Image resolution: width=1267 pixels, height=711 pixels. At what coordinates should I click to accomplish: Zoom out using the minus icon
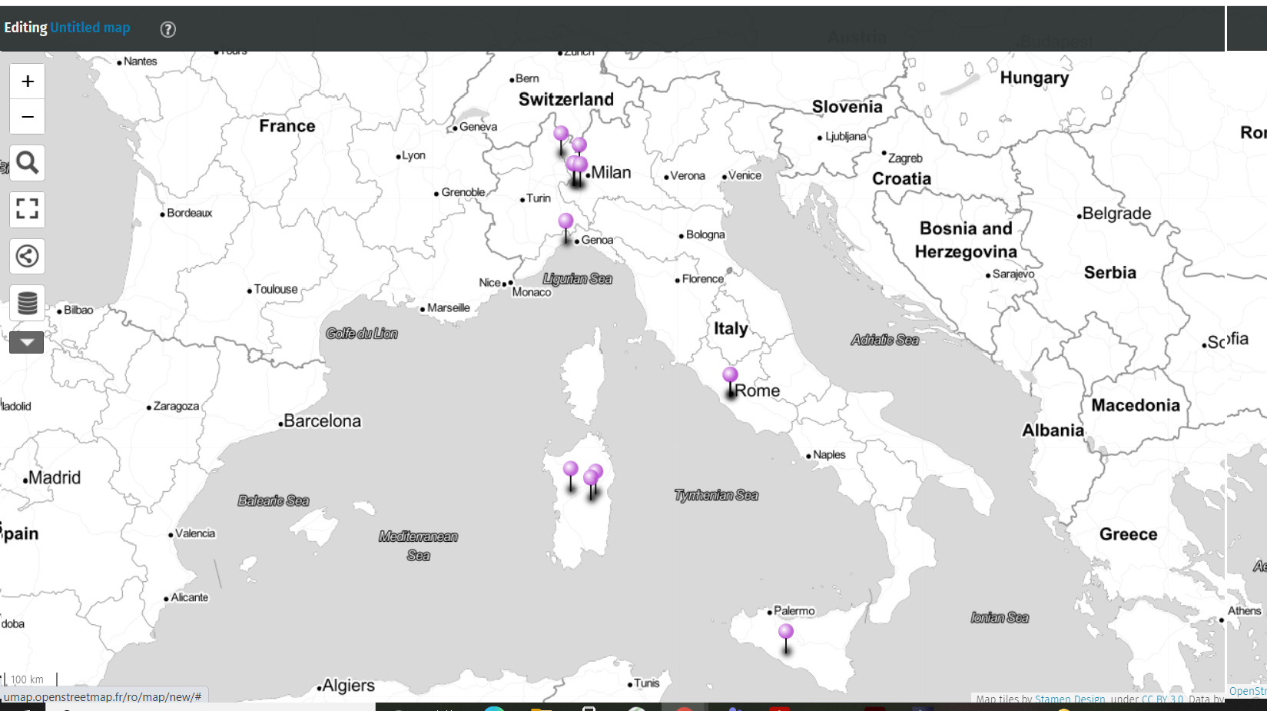point(27,116)
